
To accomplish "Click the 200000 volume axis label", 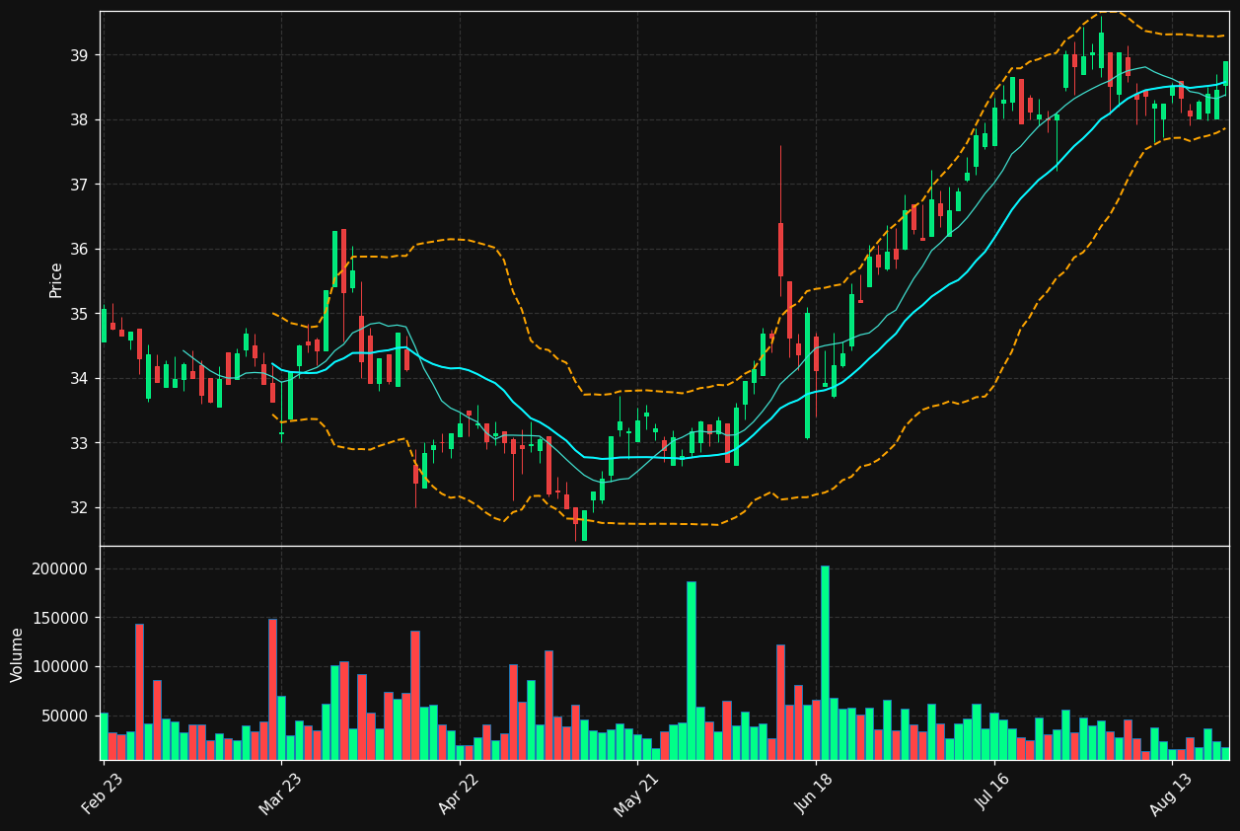I will click(x=61, y=569).
